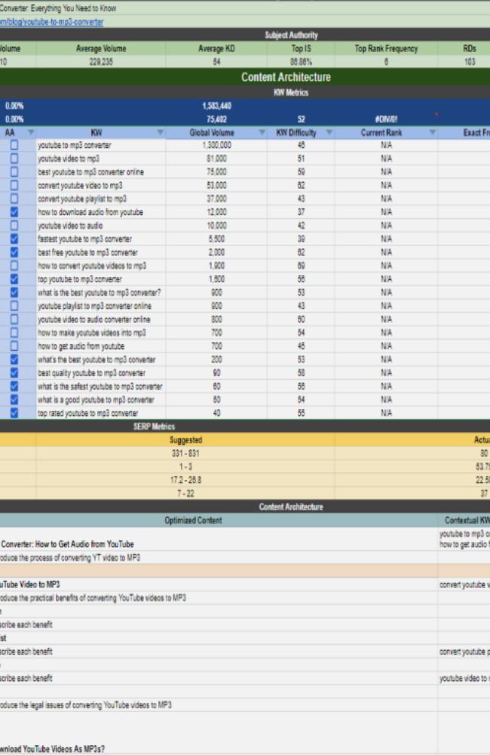
Task: Select the 1,300,000 global volume cell
Action: click(x=216, y=145)
